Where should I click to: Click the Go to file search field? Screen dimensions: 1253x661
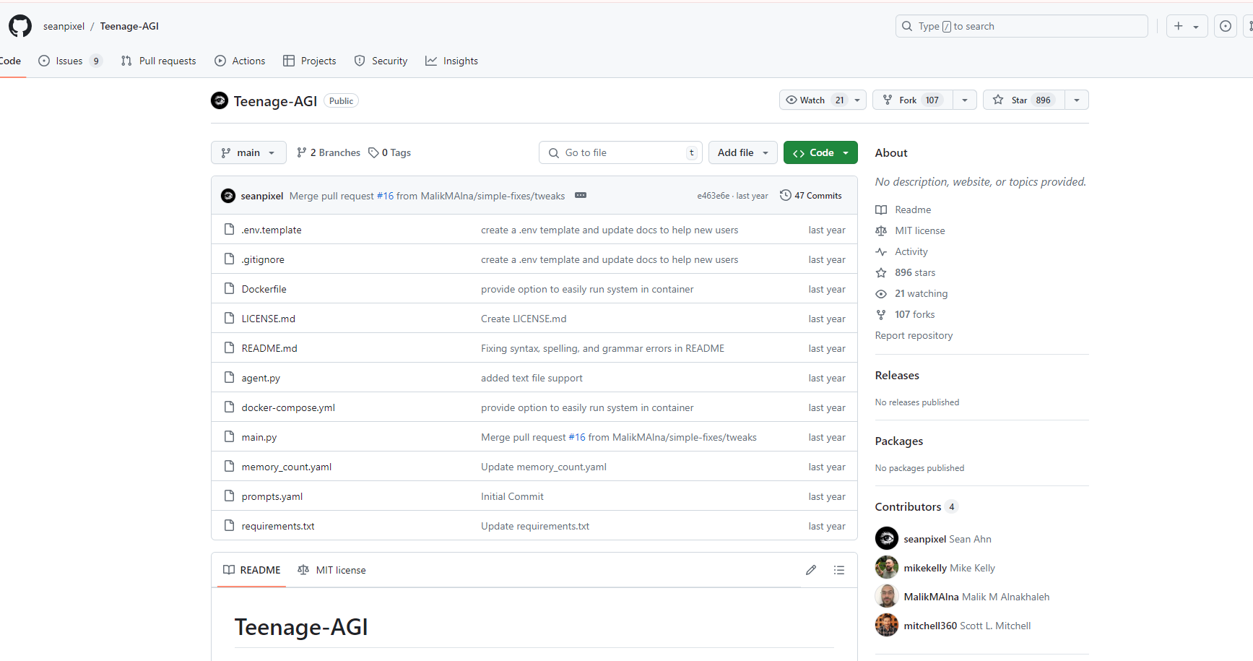[620, 152]
